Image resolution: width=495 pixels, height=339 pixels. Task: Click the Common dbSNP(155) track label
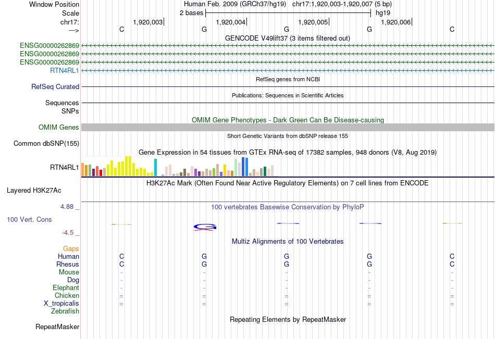(46, 143)
